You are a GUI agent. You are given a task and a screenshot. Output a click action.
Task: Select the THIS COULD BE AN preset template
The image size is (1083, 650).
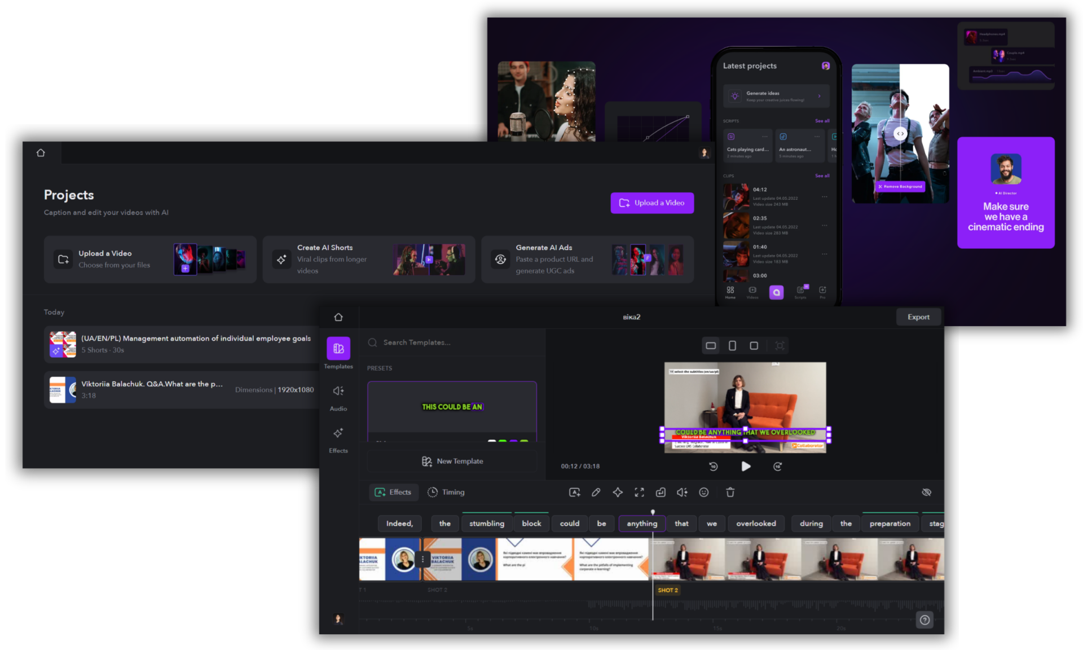pos(452,411)
